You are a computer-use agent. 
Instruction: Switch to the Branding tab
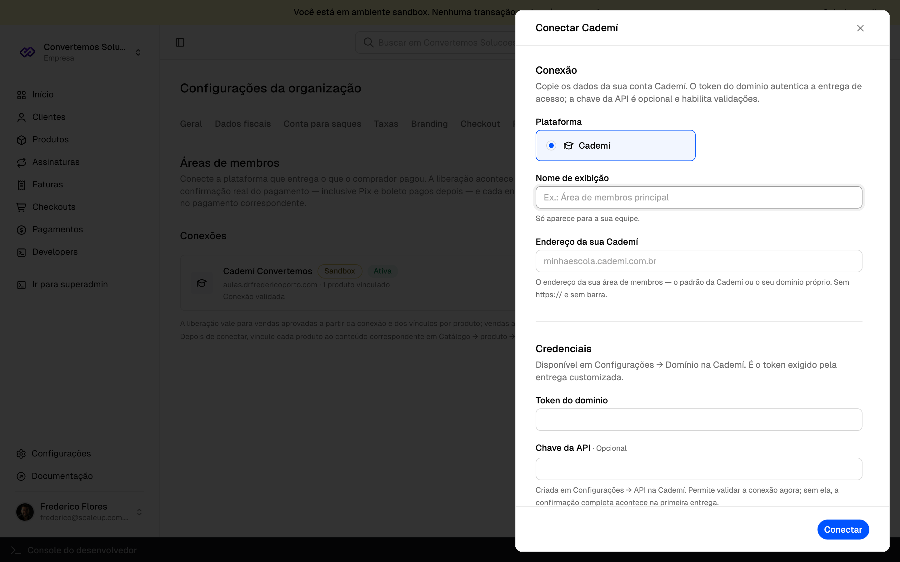tap(429, 124)
